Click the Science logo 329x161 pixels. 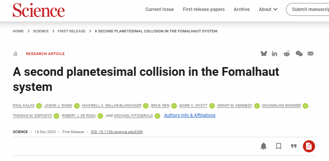(x=39, y=10)
